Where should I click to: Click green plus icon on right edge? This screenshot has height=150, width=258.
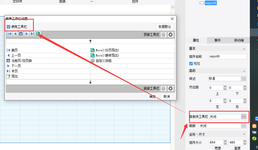tap(254, 139)
